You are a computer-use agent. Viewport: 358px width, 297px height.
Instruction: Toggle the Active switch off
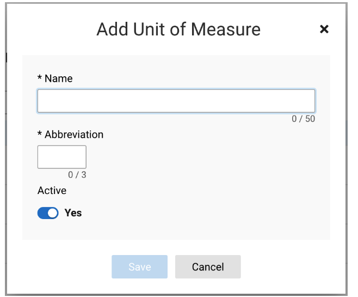[48, 213]
